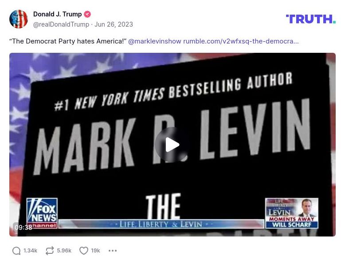Click the 1.34k replies count

click(x=30, y=251)
